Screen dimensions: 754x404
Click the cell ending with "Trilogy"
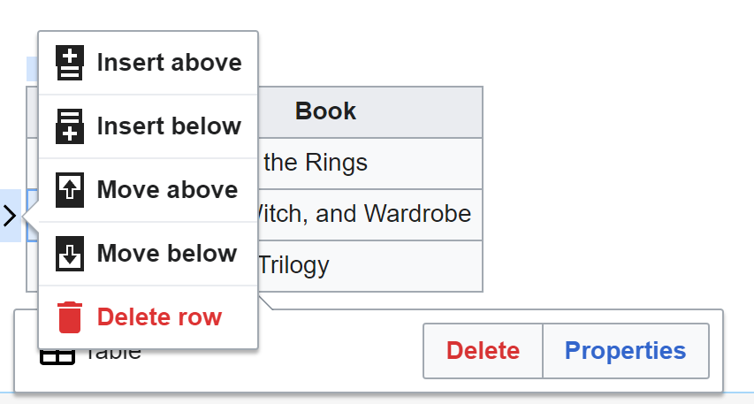point(370,266)
